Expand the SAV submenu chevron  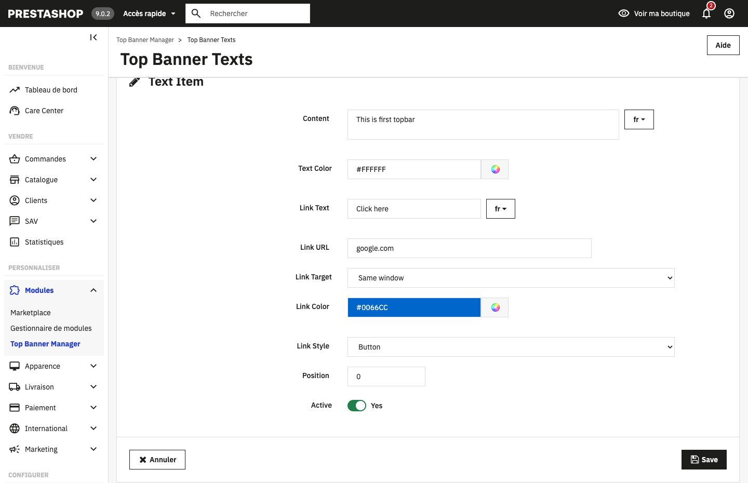tap(94, 221)
